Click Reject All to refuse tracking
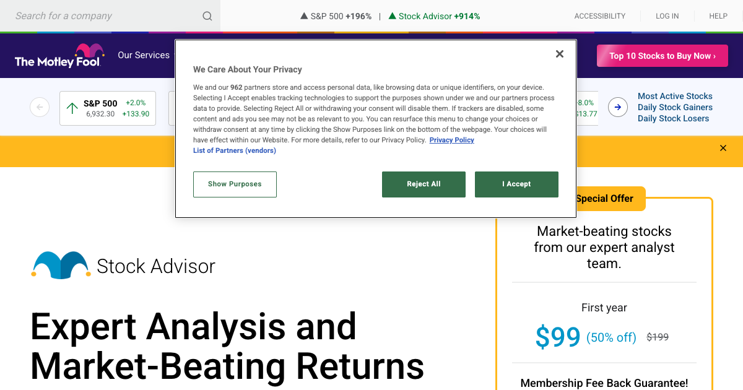 pyautogui.click(x=424, y=184)
